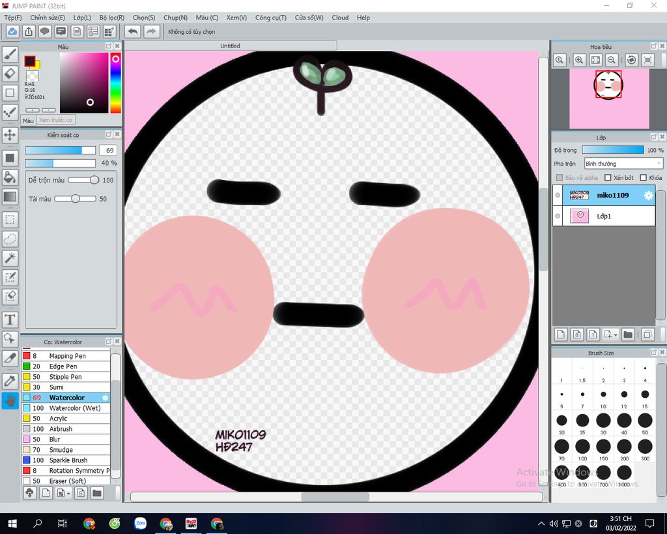Click the rotate view icon in Navigator
Screen dimensions: 667x534
point(631,60)
